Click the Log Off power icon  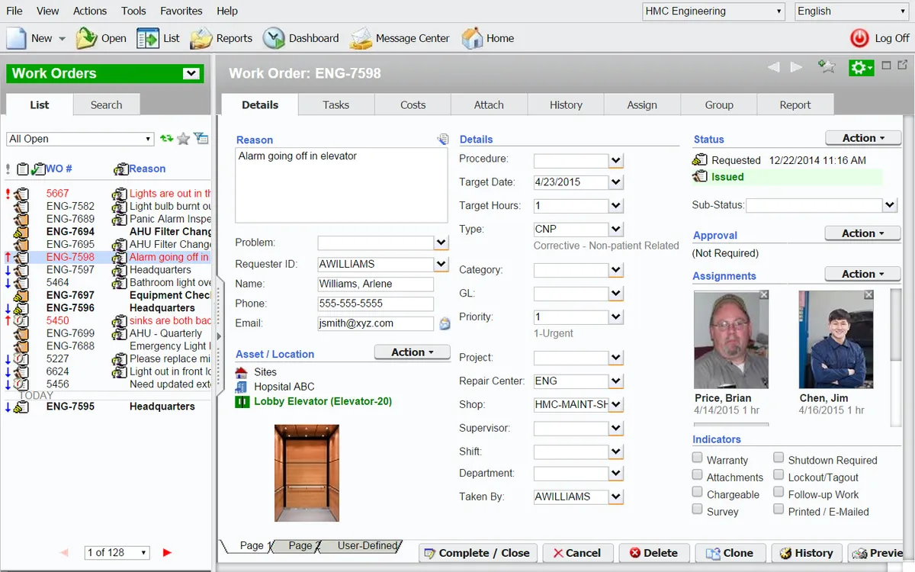pos(859,38)
